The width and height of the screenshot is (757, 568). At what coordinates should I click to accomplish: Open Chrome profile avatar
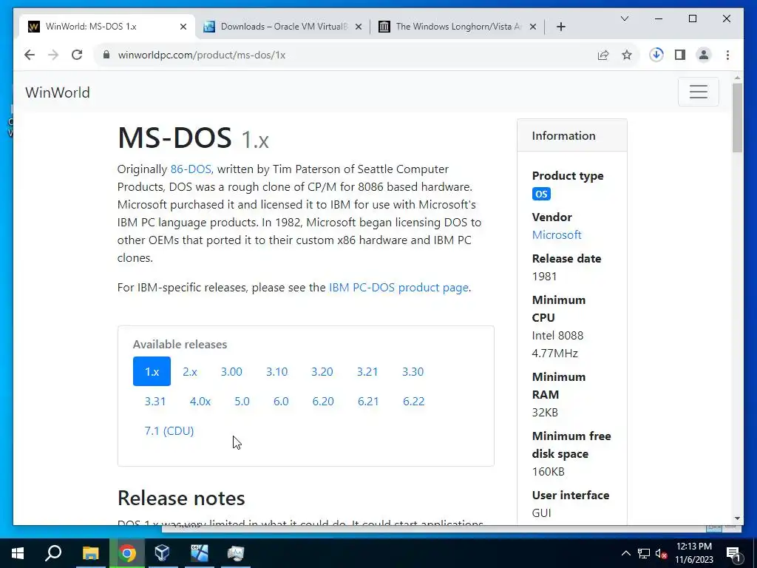point(704,55)
